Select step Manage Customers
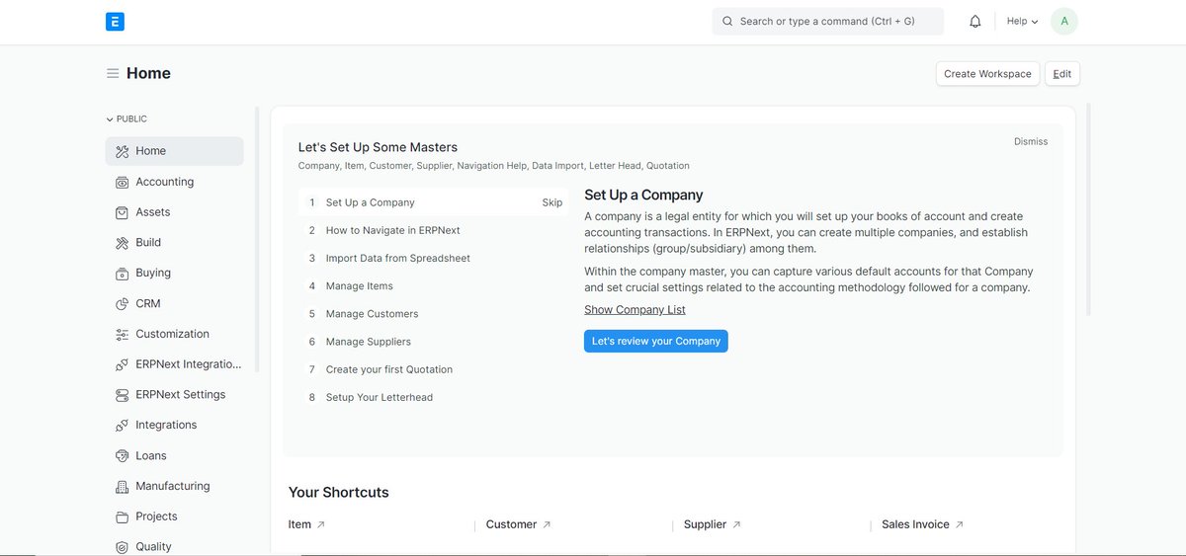Image resolution: width=1186 pixels, height=556 pixels. pyautogui.click(x=433, y=313)
